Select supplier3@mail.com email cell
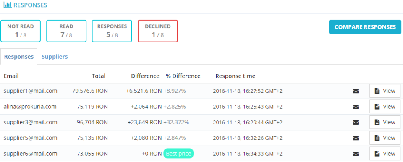This screenshot has height=162, width=403. click(30, 122)
